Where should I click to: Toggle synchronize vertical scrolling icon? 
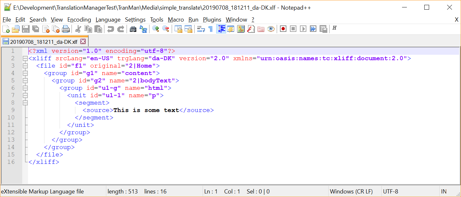[178, 29]
